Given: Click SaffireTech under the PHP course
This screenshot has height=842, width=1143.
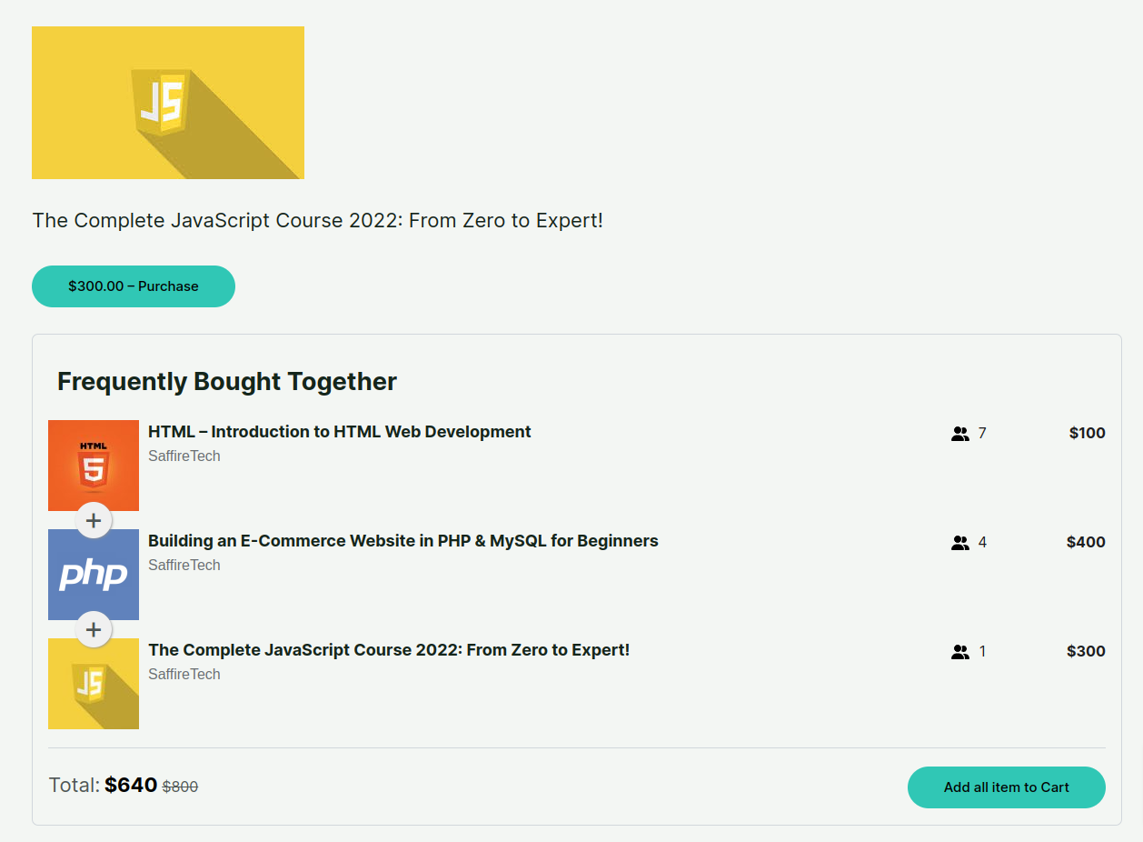Looking at the screenshot, I should (184, 566).
